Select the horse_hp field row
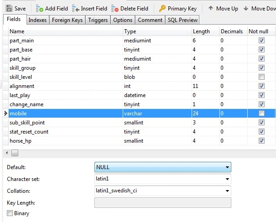276x222 pixels. (x=64, y=140)
